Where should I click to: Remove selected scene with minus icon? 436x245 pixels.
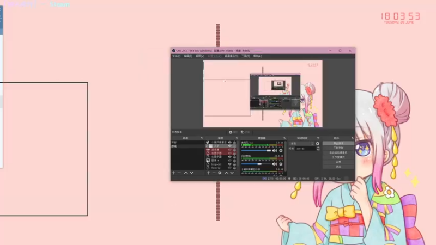click(179, 173)
